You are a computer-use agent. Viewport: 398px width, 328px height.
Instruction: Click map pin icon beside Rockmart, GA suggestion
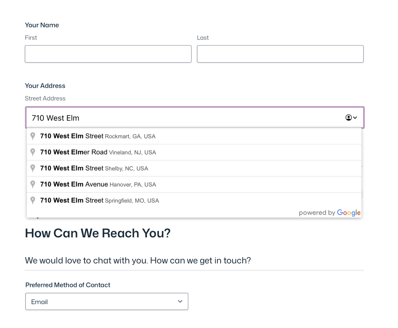click(x=33, y=136)
